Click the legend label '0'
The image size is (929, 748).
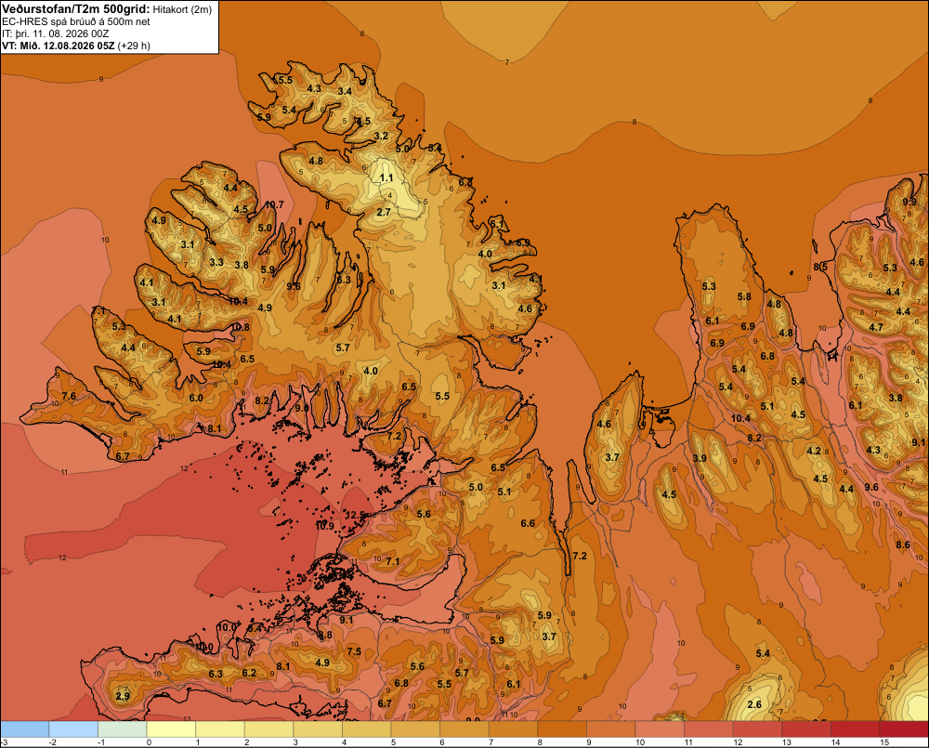click(149, 742)
